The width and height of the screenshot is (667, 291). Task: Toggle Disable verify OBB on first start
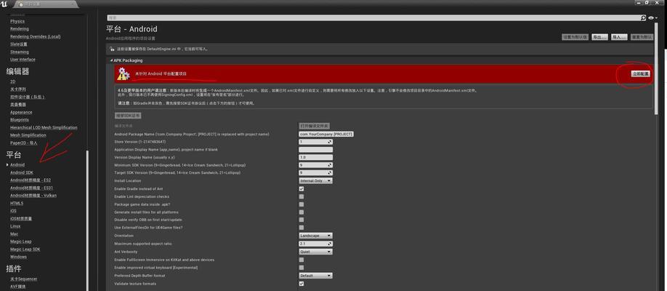pos(302,220)
